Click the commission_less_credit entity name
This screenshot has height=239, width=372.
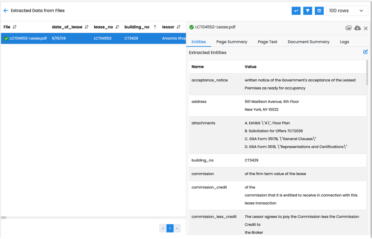(214, 217)
